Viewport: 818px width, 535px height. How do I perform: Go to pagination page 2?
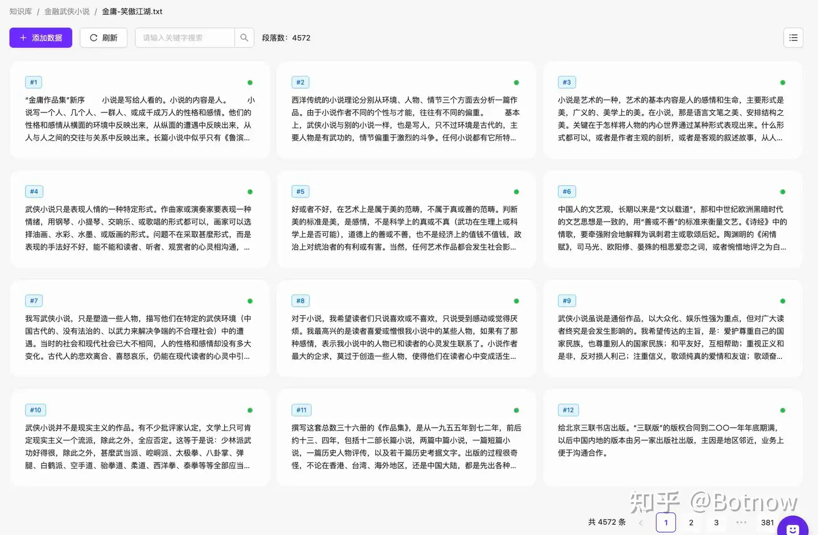tap(691, 523)
